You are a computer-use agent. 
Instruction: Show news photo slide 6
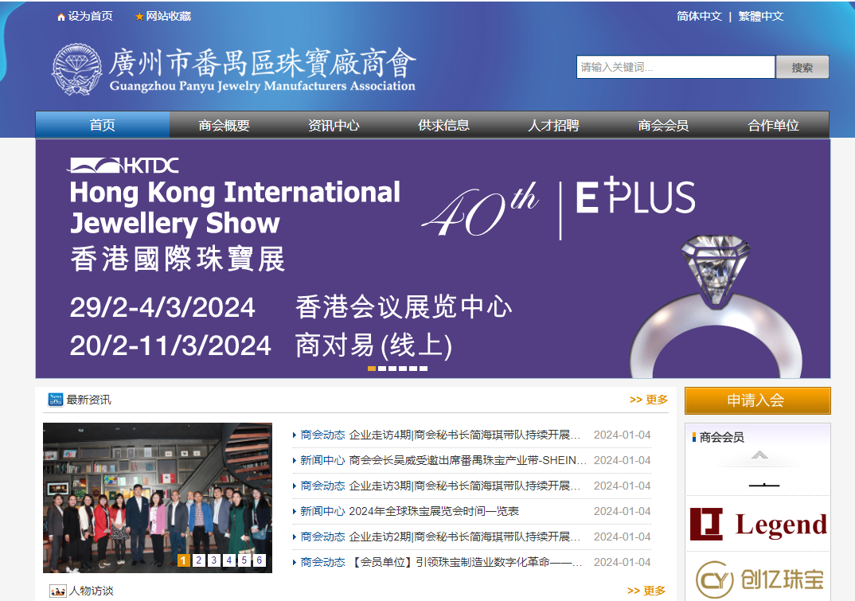(260, 560)
